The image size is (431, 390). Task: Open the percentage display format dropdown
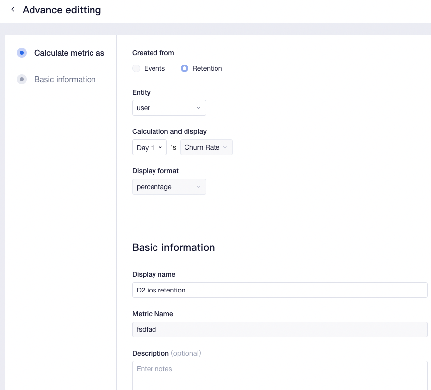(x=169, y=187)
